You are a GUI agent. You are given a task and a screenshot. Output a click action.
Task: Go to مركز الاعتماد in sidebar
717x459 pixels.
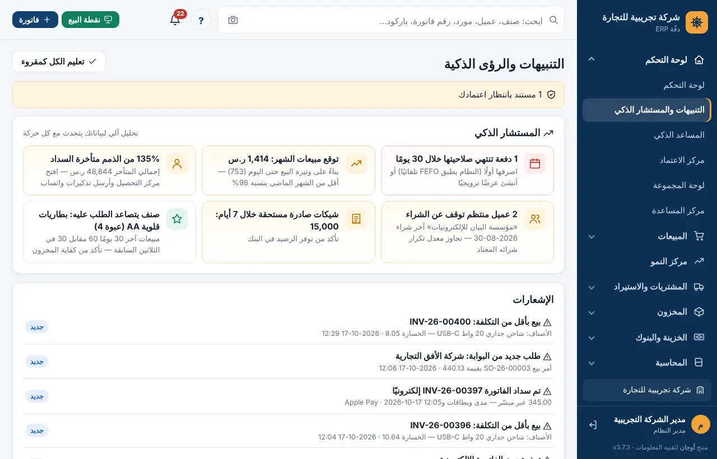click(647, 160)
